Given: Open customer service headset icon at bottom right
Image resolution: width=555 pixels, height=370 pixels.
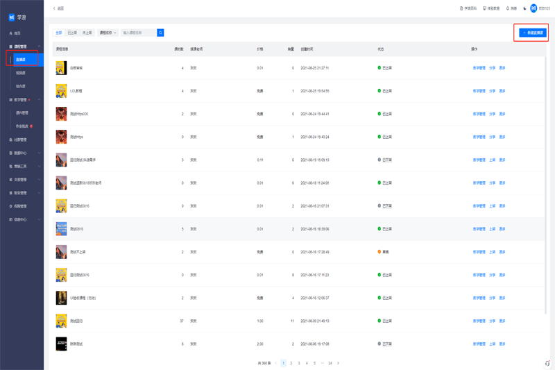Looking at the screenshot, I should click(x=547, y=363).
